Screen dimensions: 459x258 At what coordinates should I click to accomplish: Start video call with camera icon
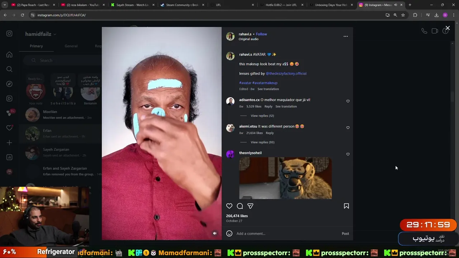[435, 31]
